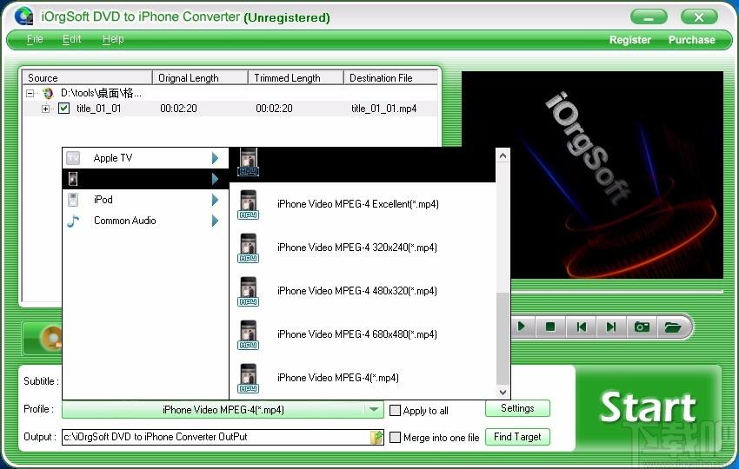
Task: Take a snapshot with the camera icon
Action: [642, 327]
